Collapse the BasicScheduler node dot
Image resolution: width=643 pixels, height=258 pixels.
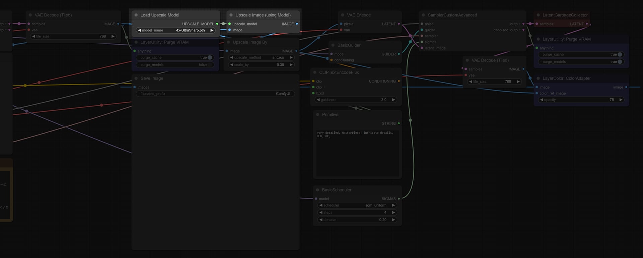coord(317,190)
